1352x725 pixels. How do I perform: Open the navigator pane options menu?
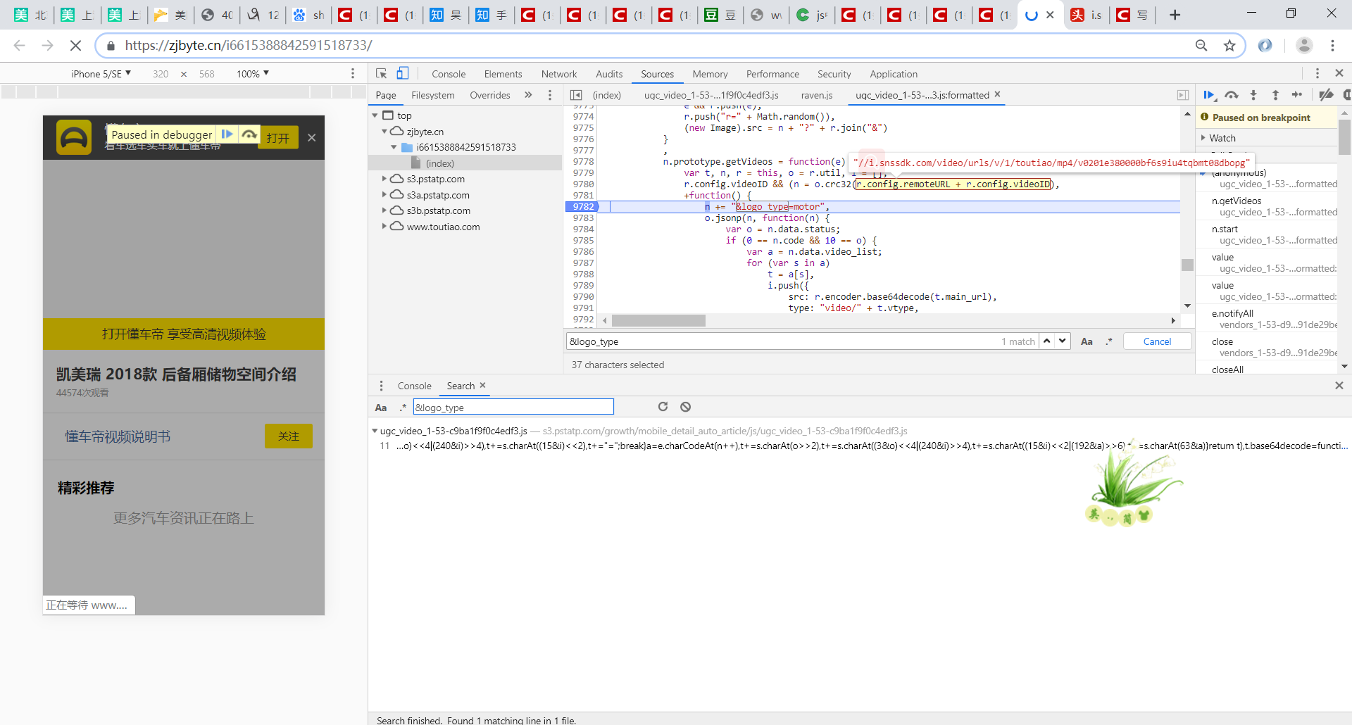(550, 95)
